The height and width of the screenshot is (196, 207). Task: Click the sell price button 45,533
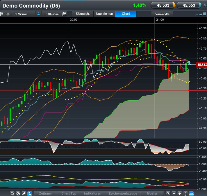[x=163, y=5]
